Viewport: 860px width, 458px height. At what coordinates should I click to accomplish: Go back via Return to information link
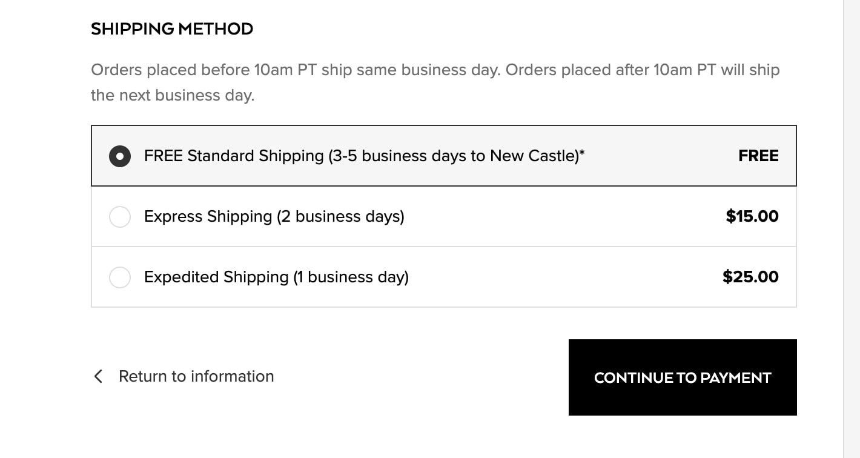196,376
